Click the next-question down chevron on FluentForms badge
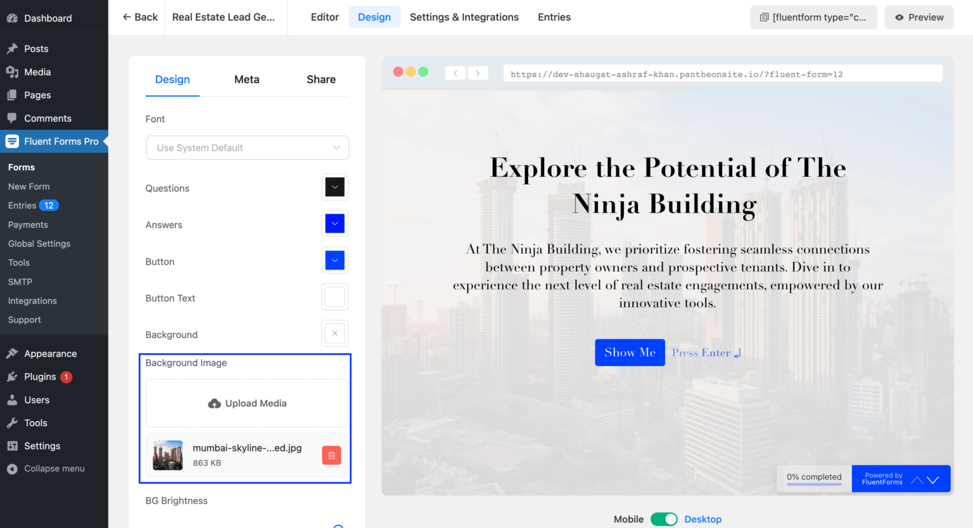Image resolution: width=973 pixels, height=528 pixels. point(932,480)
